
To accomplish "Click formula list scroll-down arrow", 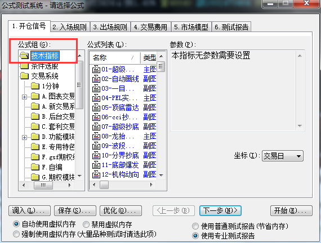I will 161,175.
